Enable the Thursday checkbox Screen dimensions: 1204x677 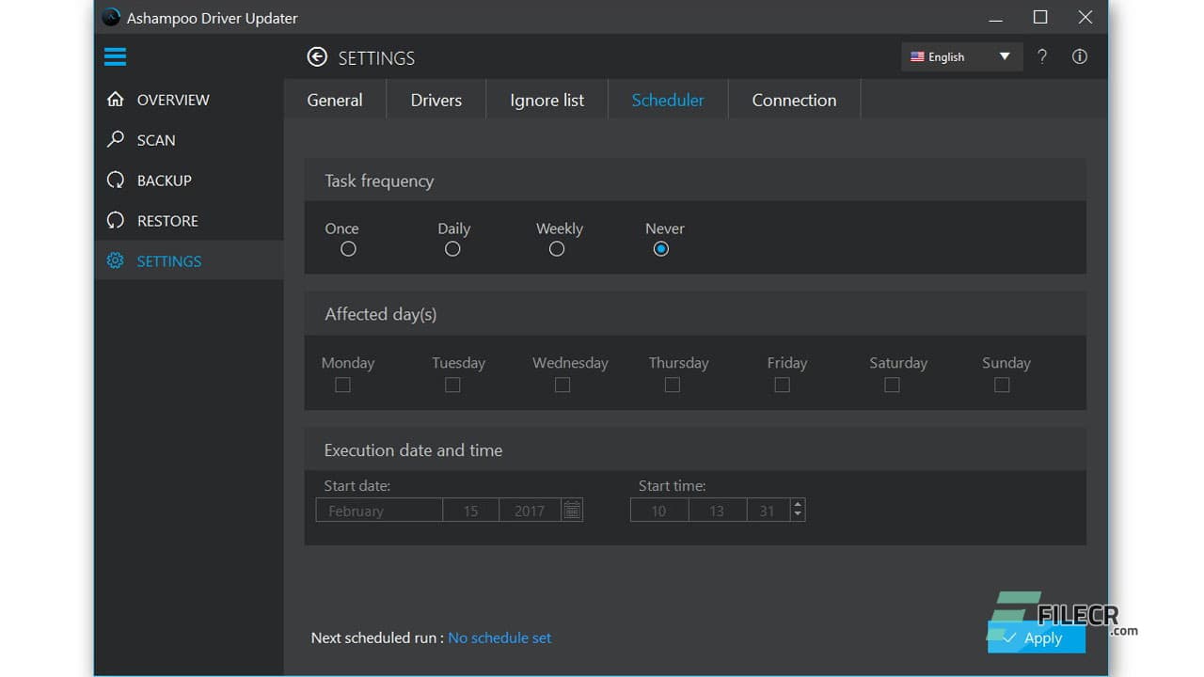672,385
